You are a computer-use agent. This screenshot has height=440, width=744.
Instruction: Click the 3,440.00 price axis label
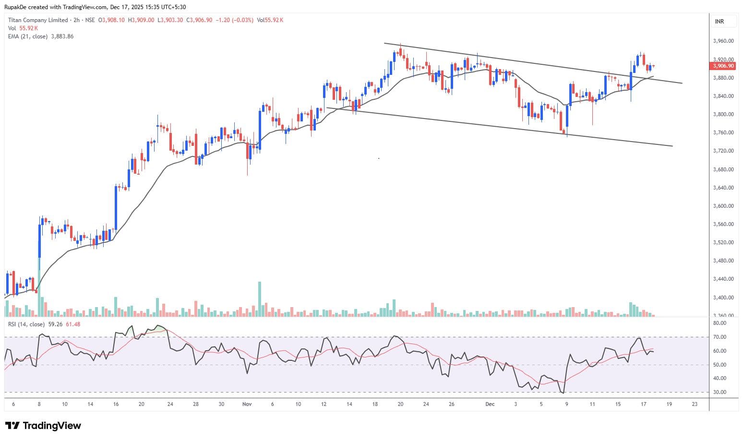[x=723, y=279]
